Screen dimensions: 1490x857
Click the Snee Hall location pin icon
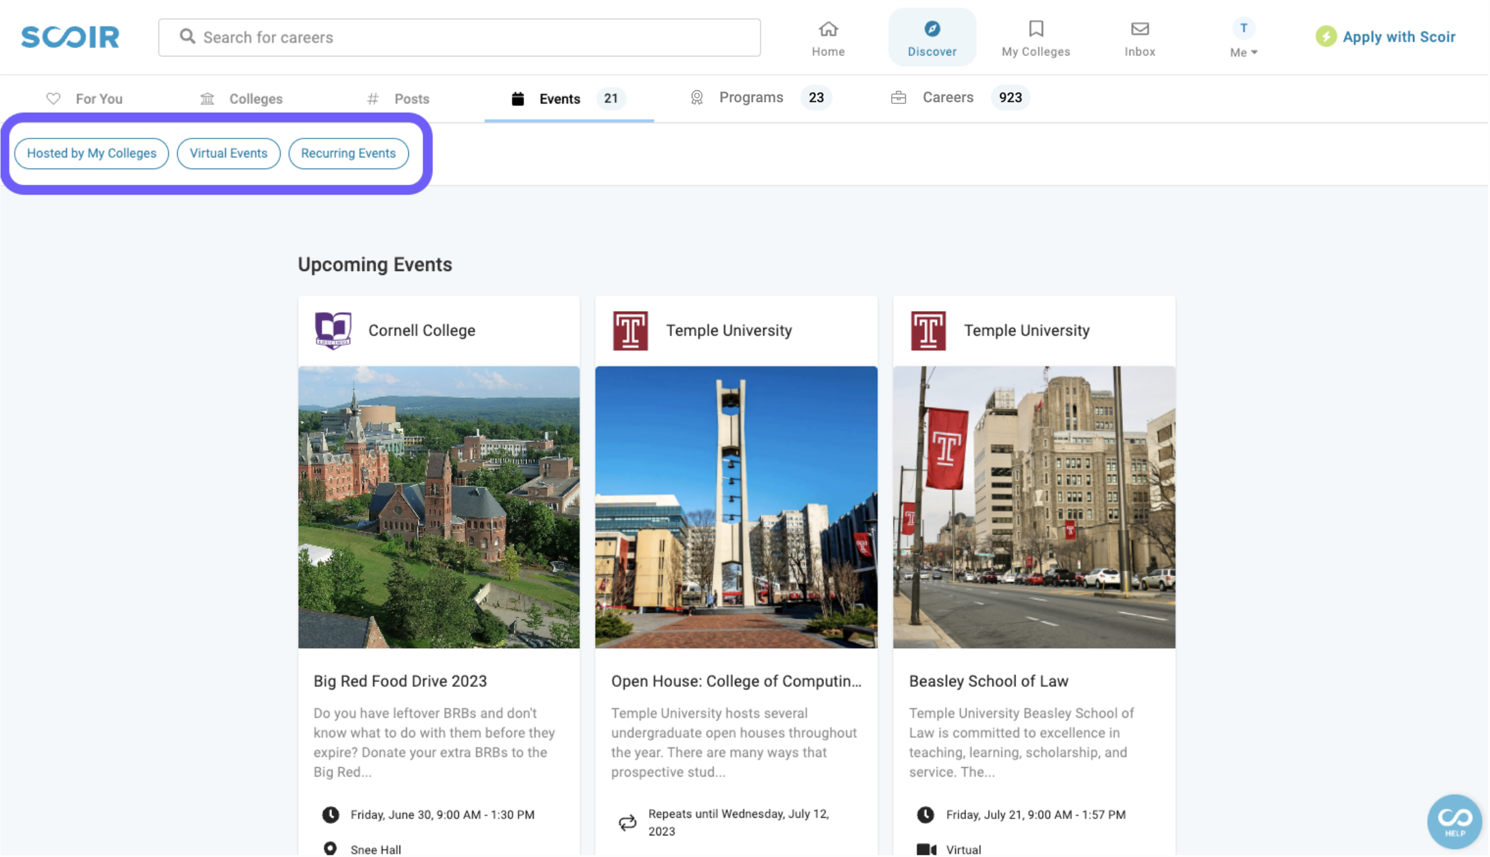click(x=330, y=848)
